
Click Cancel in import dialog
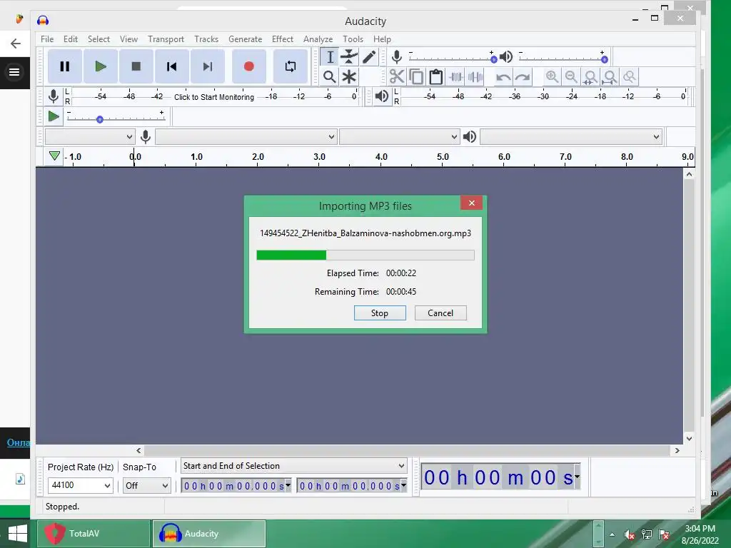coord(440,313)
